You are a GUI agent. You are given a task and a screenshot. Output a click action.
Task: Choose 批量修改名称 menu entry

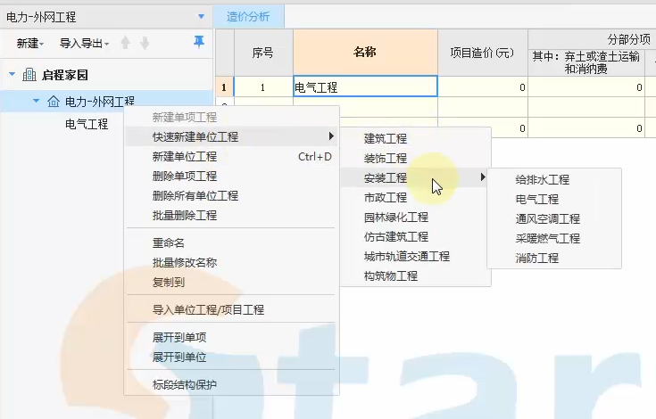pyautogui.click(x=232, y=263)
